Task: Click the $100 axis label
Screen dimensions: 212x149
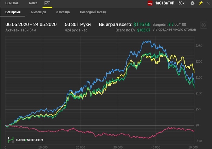Action: [x=199, y=93]
